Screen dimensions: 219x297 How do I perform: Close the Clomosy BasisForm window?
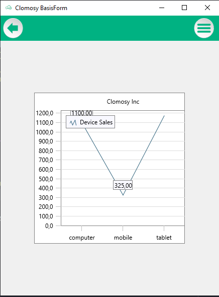(x=207, y=8)
